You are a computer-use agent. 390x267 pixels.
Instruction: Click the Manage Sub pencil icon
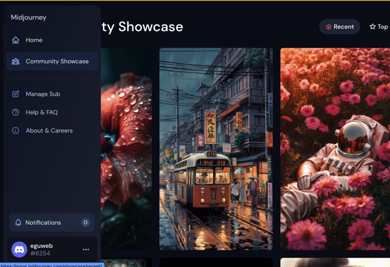16,94
